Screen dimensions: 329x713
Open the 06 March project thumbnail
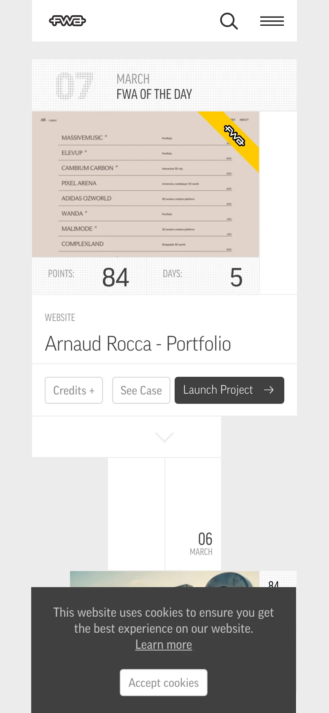pyautogui.click(x=164, y=579)
